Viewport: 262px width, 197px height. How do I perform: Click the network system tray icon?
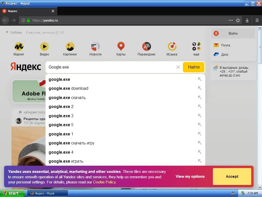(243, 193)
